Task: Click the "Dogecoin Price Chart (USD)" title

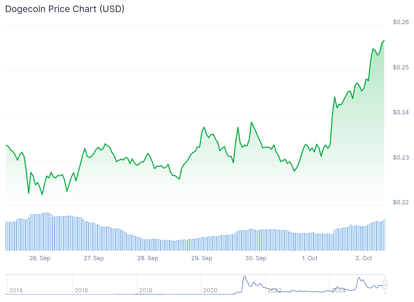Action: 65,9
